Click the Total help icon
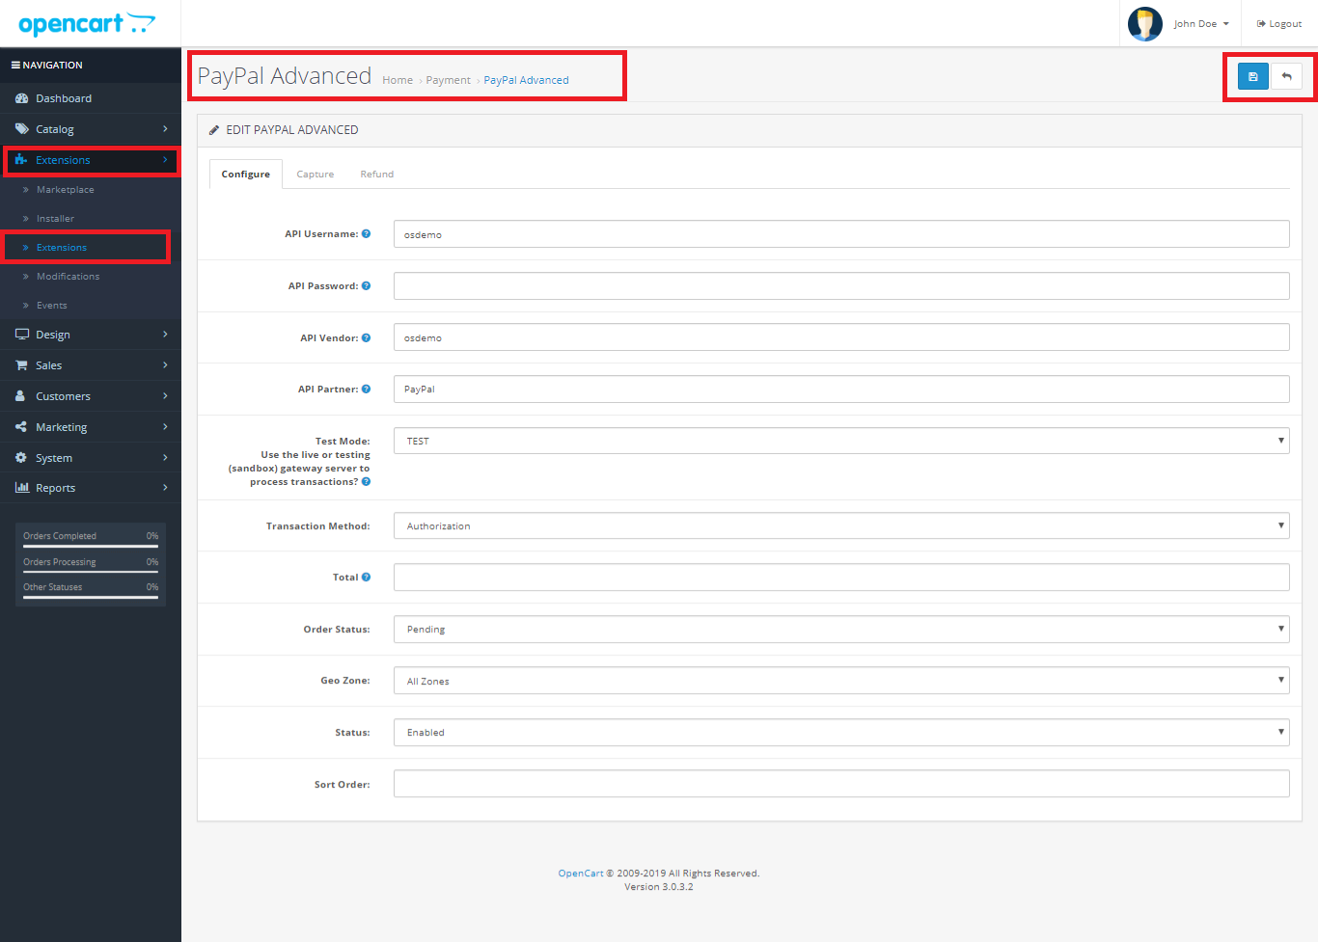Viewport: 1318px width, 942px height. click(366, 578)
